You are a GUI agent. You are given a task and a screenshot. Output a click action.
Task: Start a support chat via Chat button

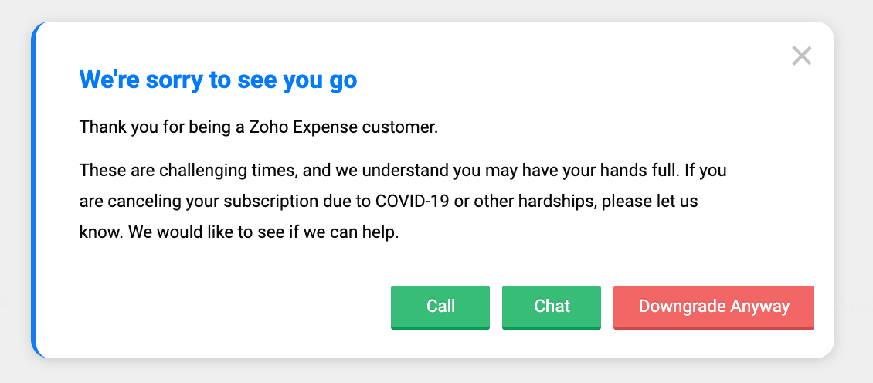point(552,307)
